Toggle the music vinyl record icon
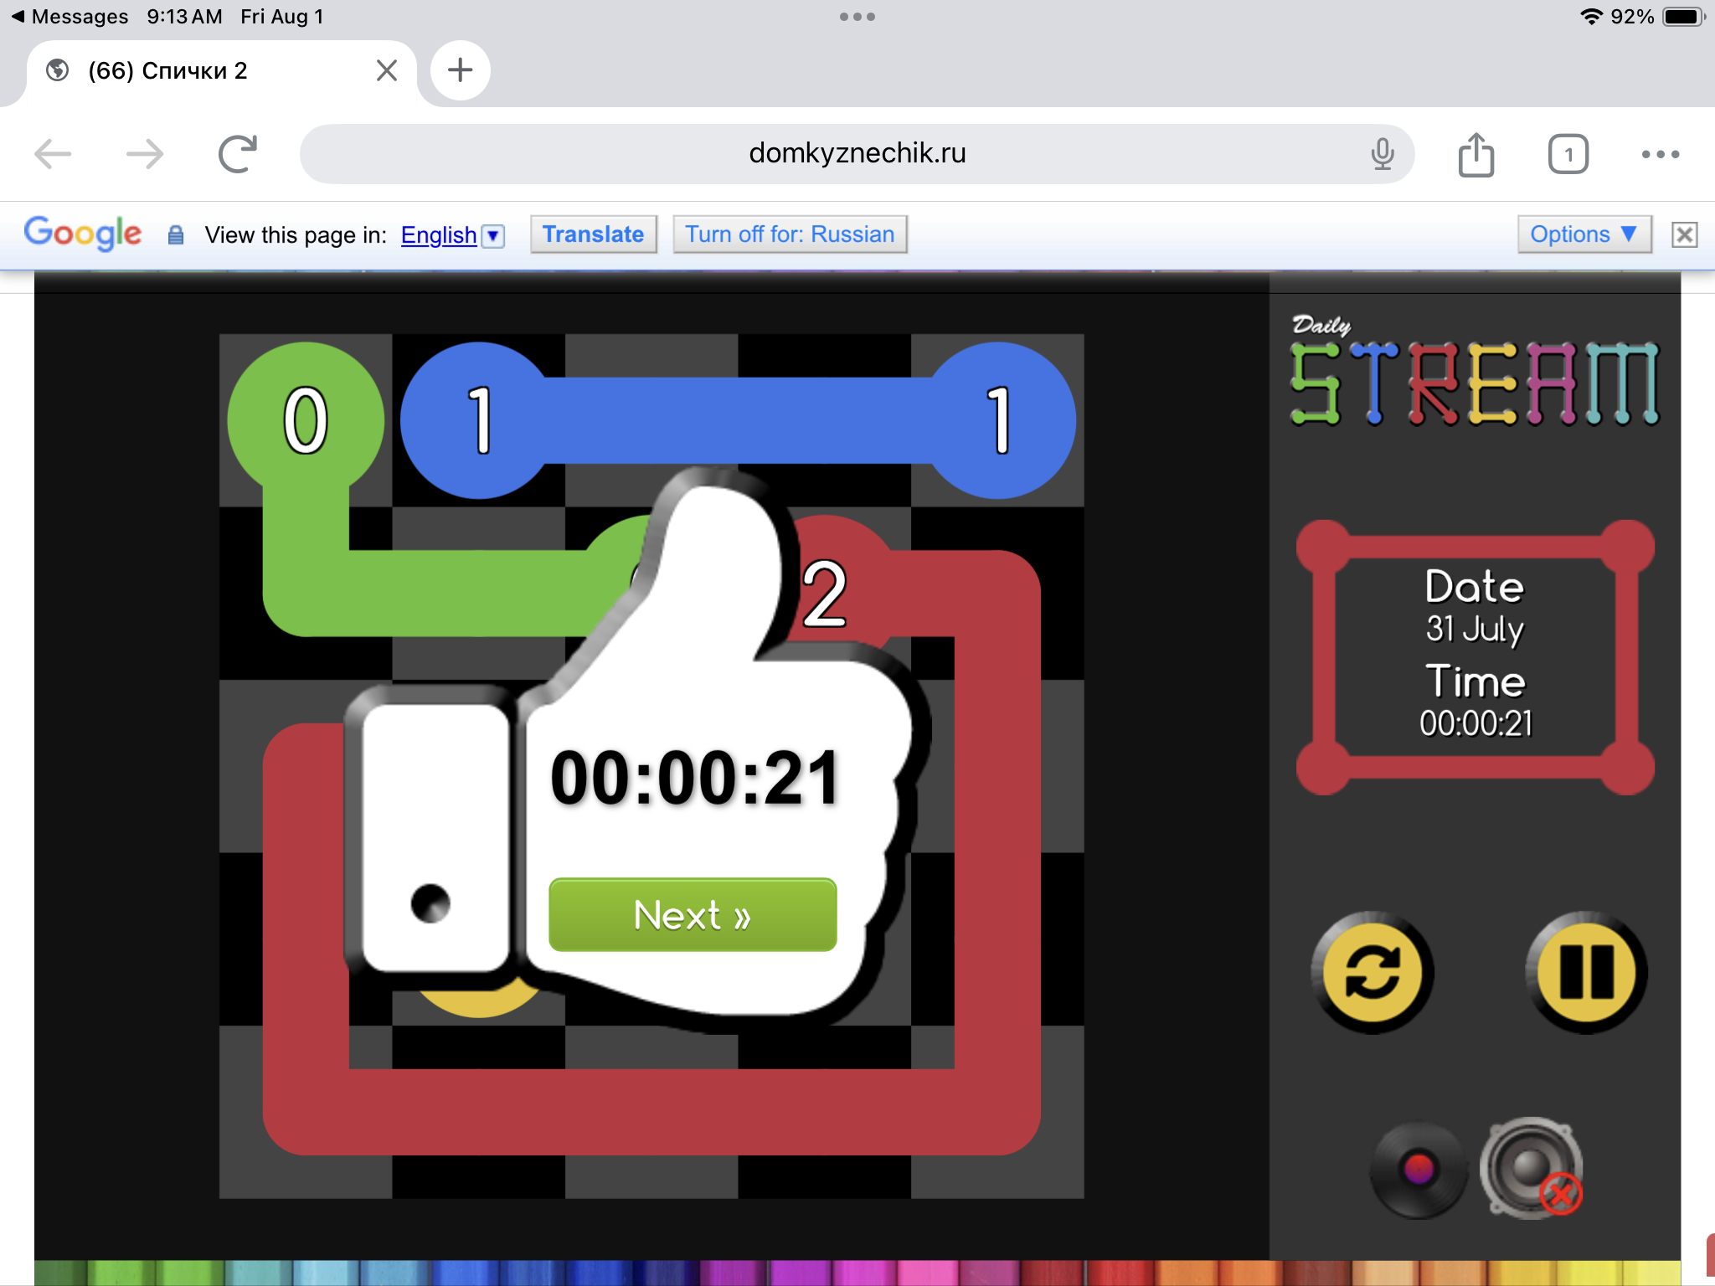 (1419, 1170)
